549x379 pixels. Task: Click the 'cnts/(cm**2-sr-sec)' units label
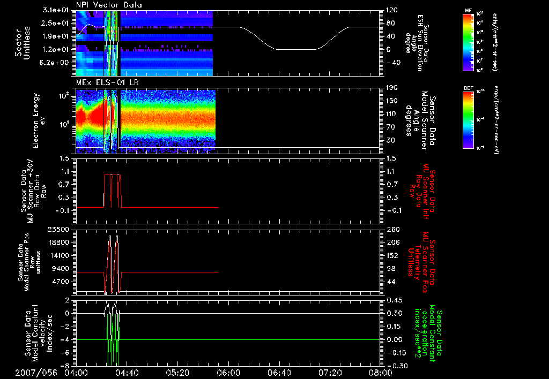pyautogui.click(x=495, y=42)
